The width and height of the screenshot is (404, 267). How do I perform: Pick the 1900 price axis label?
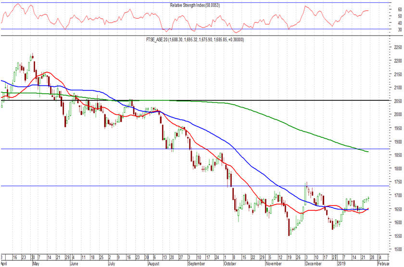(398, 142)
